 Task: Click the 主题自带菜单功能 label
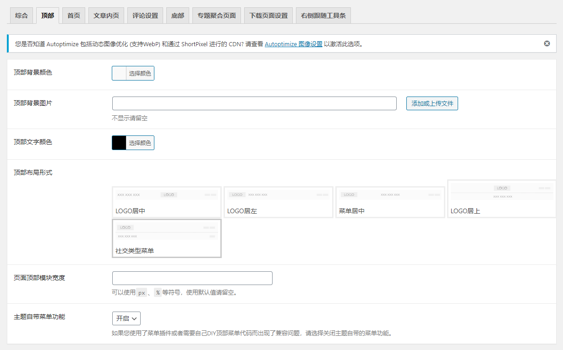39,316
